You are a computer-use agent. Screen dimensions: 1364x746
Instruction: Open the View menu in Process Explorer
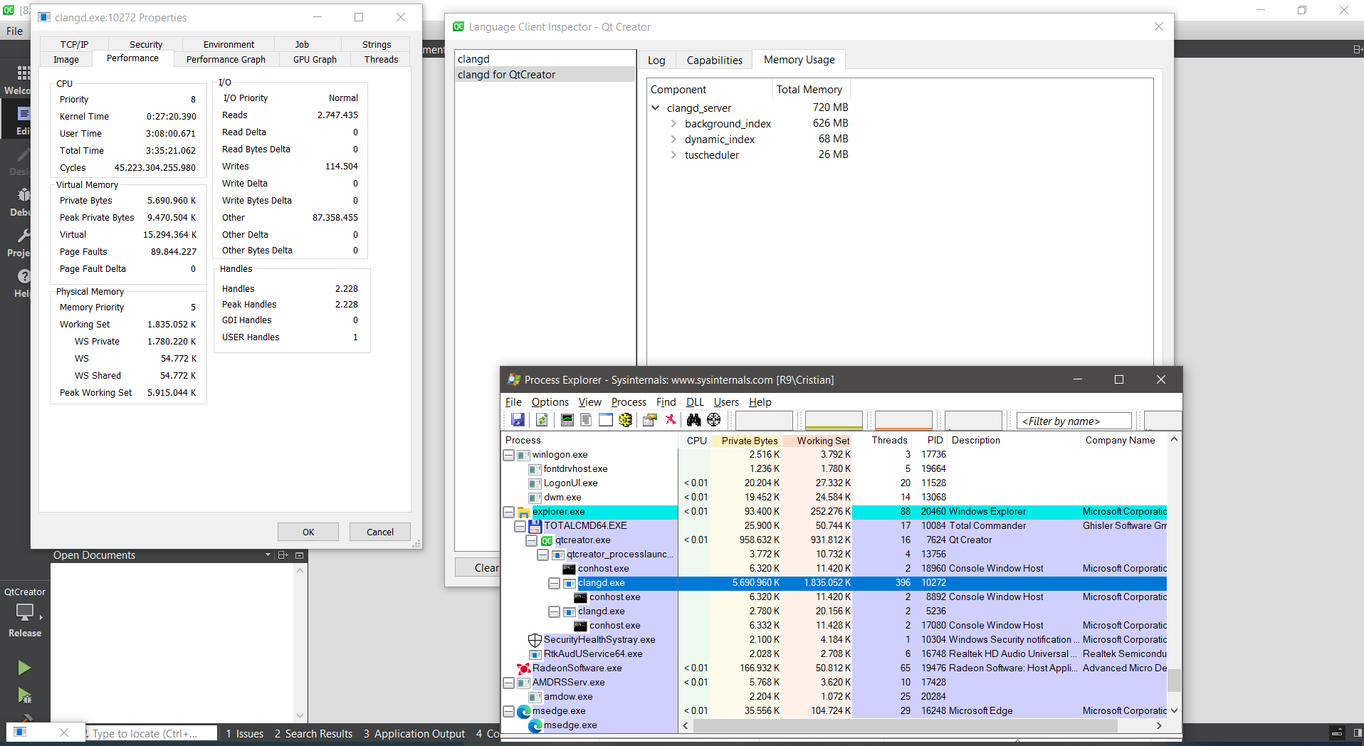(589, 402)
